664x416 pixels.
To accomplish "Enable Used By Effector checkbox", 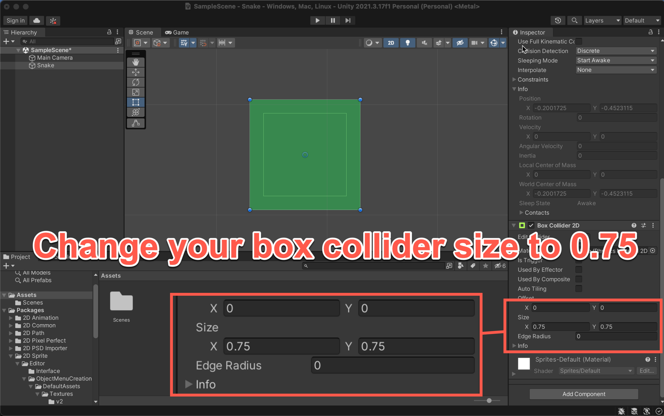I will 579,270.
